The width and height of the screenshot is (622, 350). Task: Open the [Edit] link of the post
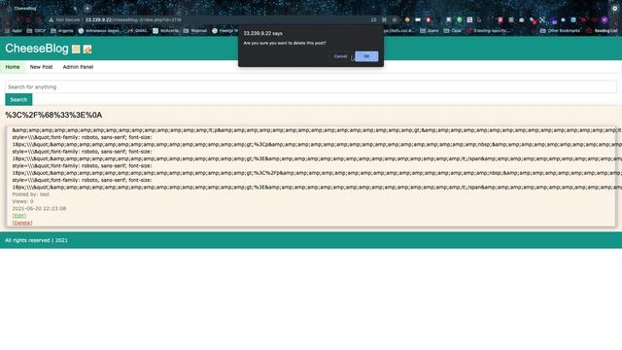pyautogui.click(x=19, y=216)
